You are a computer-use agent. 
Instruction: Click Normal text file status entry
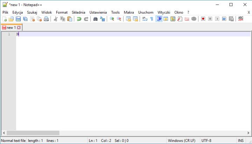click(13, 141)
